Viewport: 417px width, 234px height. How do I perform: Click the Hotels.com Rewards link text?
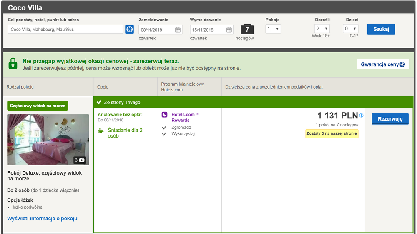point(185,117)
